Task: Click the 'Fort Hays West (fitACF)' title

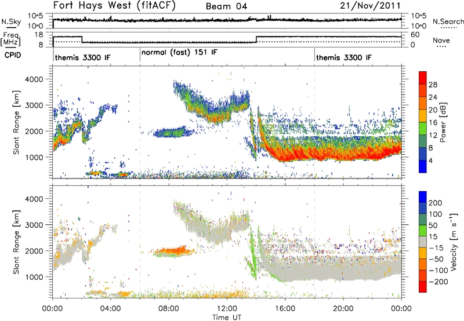Action: pos(114,5)
